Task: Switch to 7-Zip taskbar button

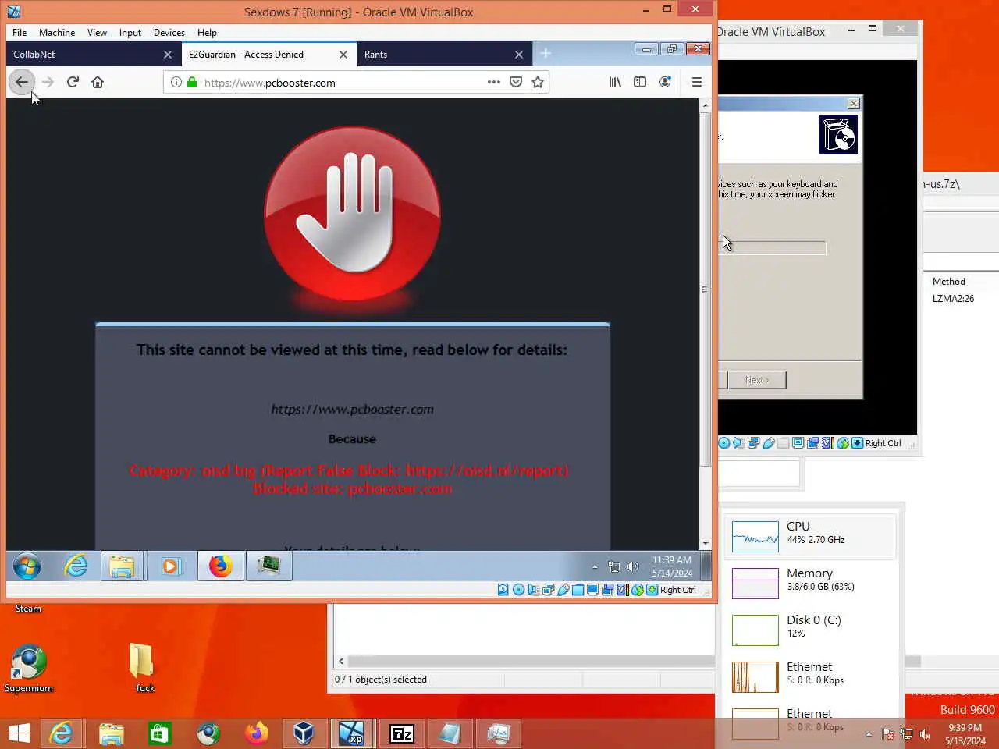Action: (x=402, y=733)
